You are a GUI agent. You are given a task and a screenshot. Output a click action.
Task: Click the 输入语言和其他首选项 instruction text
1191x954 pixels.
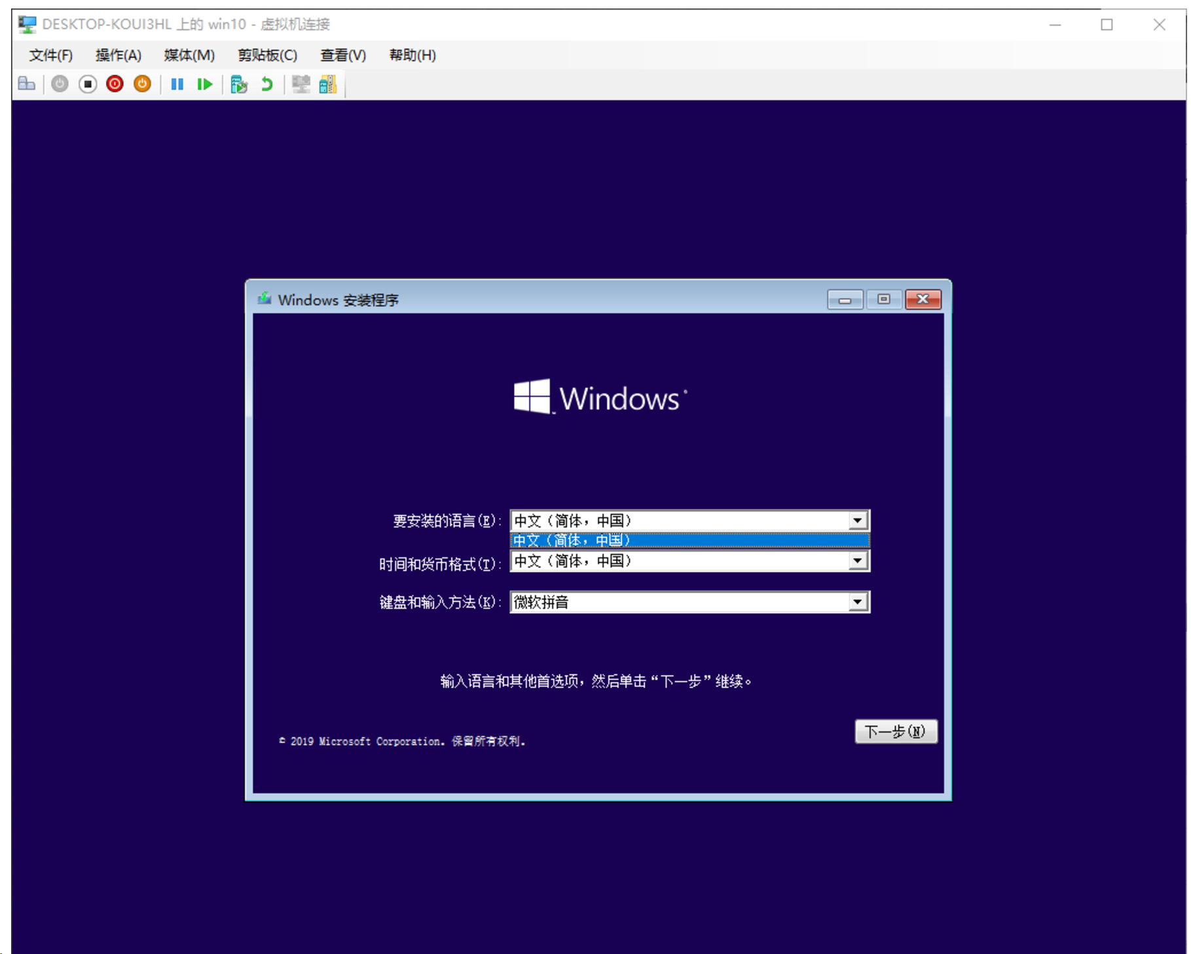596,682
